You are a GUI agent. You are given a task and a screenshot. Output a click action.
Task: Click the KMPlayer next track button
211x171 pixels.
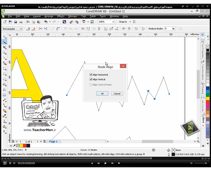coord(112,163)
